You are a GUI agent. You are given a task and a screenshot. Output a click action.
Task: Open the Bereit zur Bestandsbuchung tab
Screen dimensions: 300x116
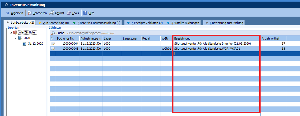click(97, 23)
